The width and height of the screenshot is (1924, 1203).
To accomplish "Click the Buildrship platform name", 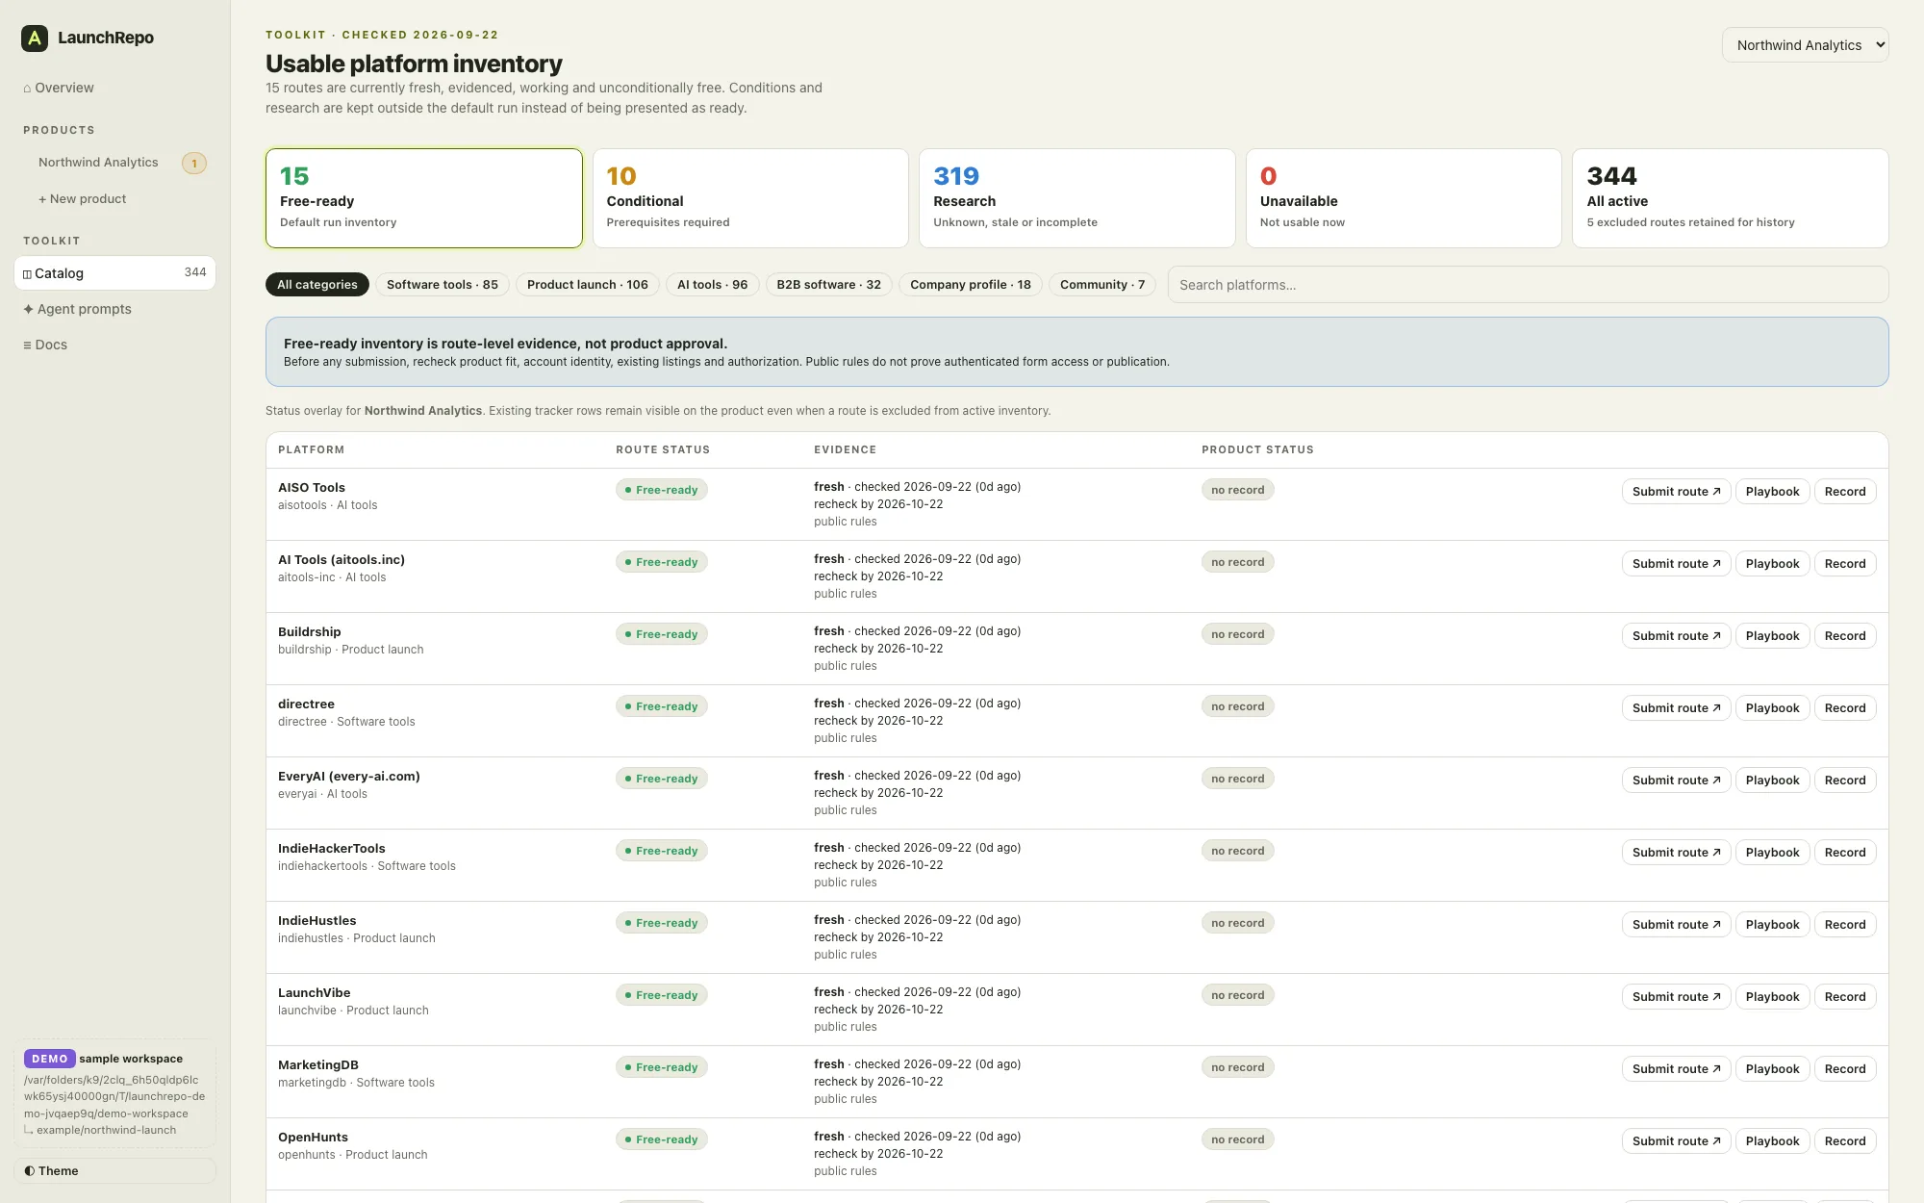I will coord(310,632).
